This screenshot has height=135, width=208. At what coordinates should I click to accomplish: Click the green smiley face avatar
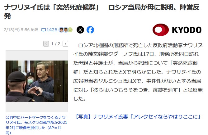(70, 30)
